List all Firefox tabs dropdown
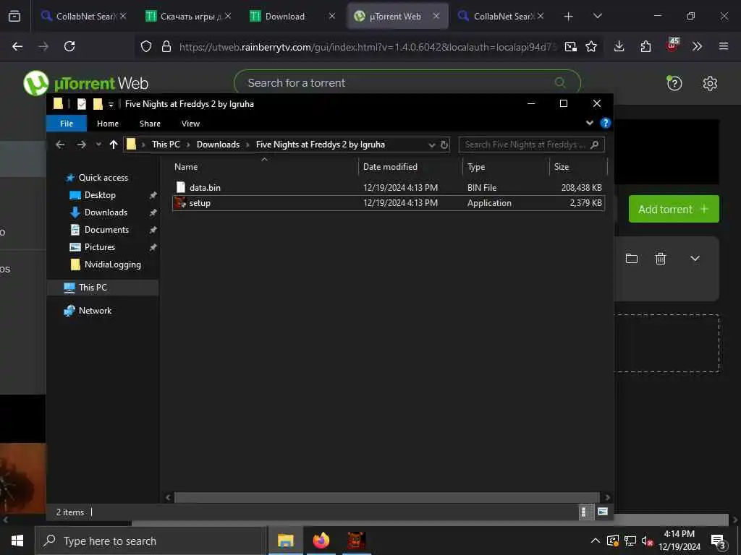Image resolution: width=741 pixels, height=555 pixels. coord(597,16)
